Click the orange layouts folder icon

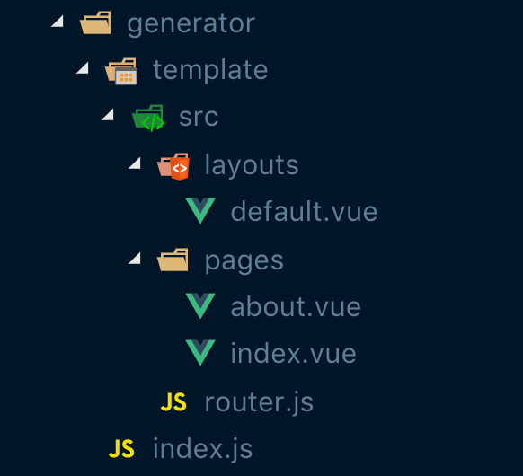point(173,166)
